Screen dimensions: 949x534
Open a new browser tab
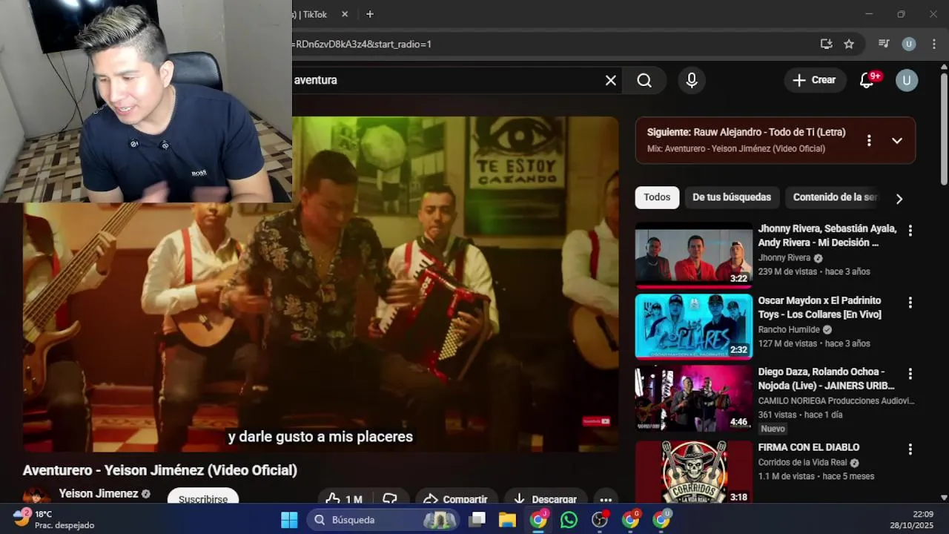[x=370, y=14]
